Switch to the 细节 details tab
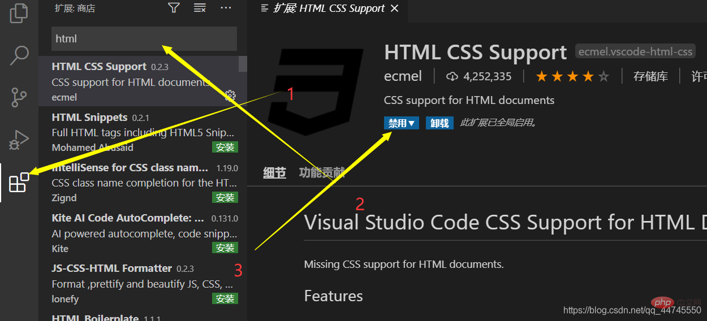The height and width of the screenshot is (321, 707). [274, 173]
